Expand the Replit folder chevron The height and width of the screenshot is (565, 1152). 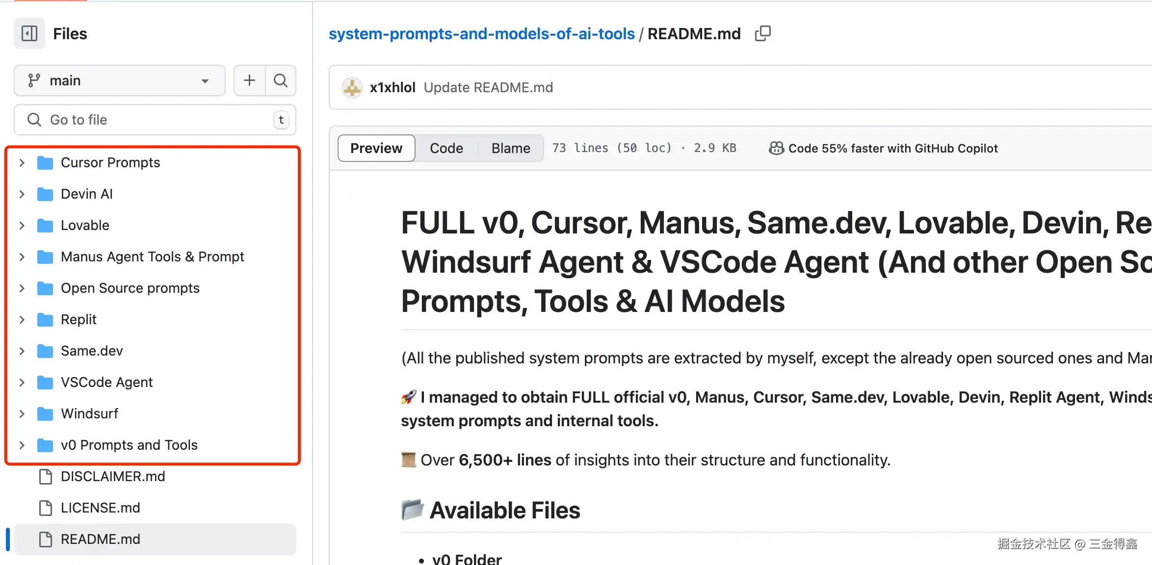coord(22,319)
